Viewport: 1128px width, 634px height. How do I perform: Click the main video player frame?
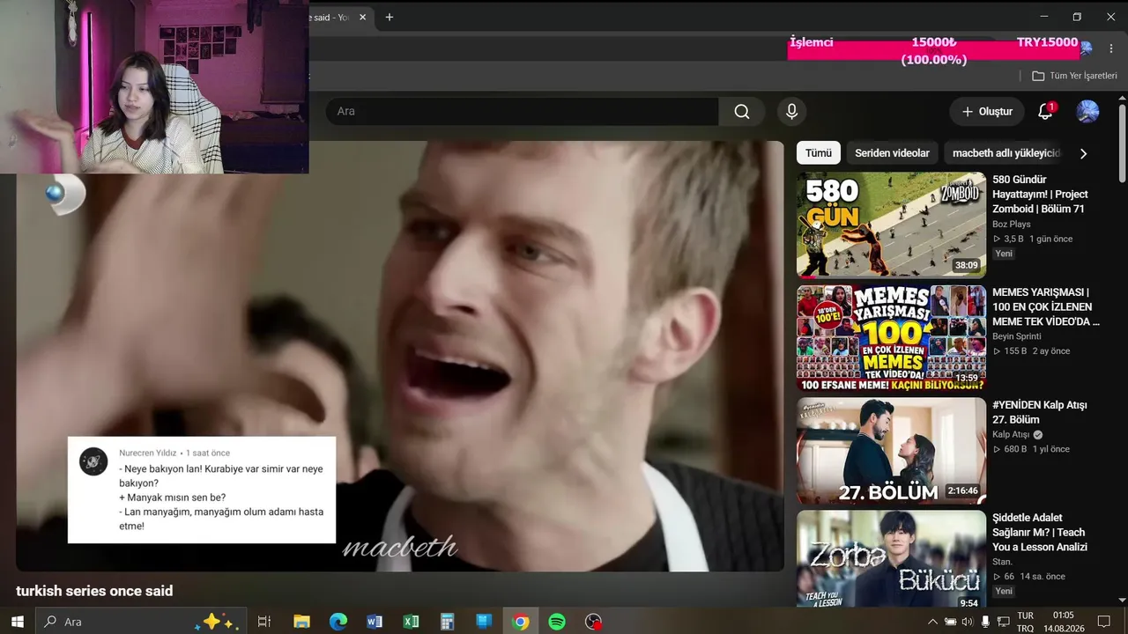pos(399,356)
